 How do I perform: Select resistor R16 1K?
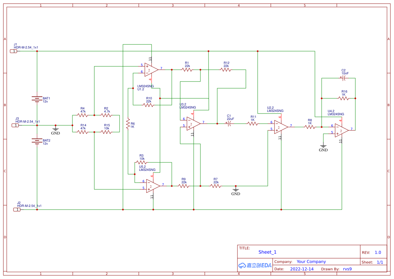click(x=343, y=98)
